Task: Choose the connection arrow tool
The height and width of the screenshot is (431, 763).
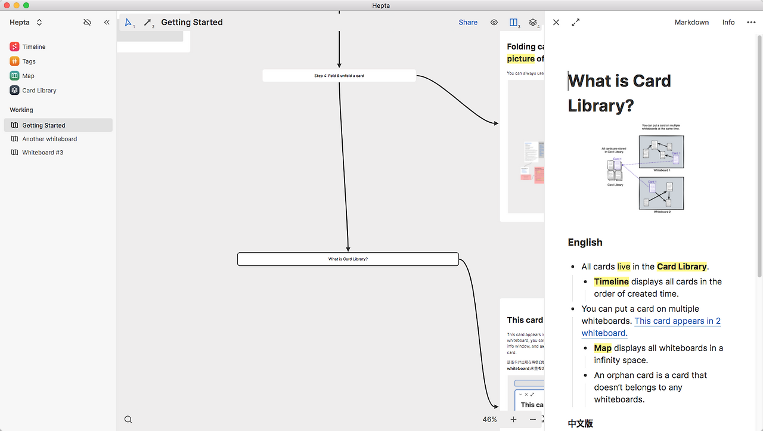Action: coord(148,23)
